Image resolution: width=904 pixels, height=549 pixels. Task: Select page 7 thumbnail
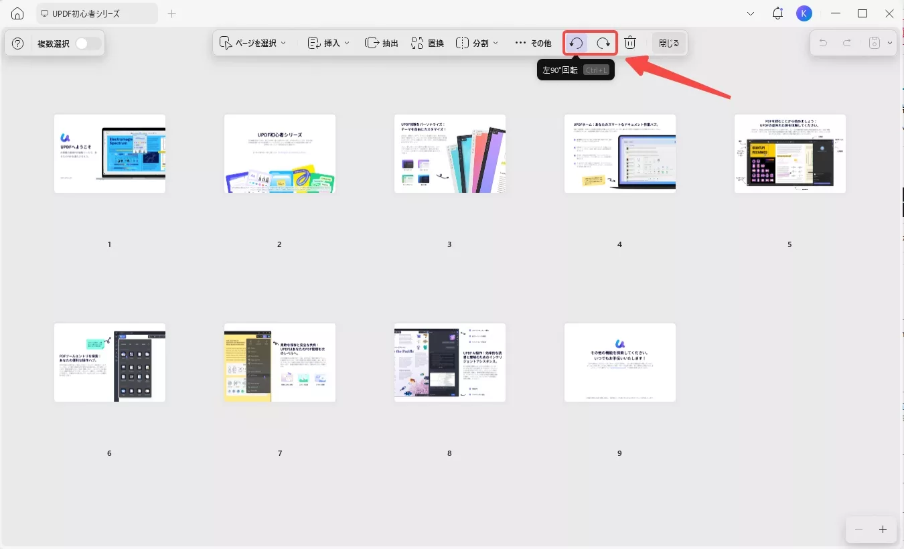(x=280, y=362)
